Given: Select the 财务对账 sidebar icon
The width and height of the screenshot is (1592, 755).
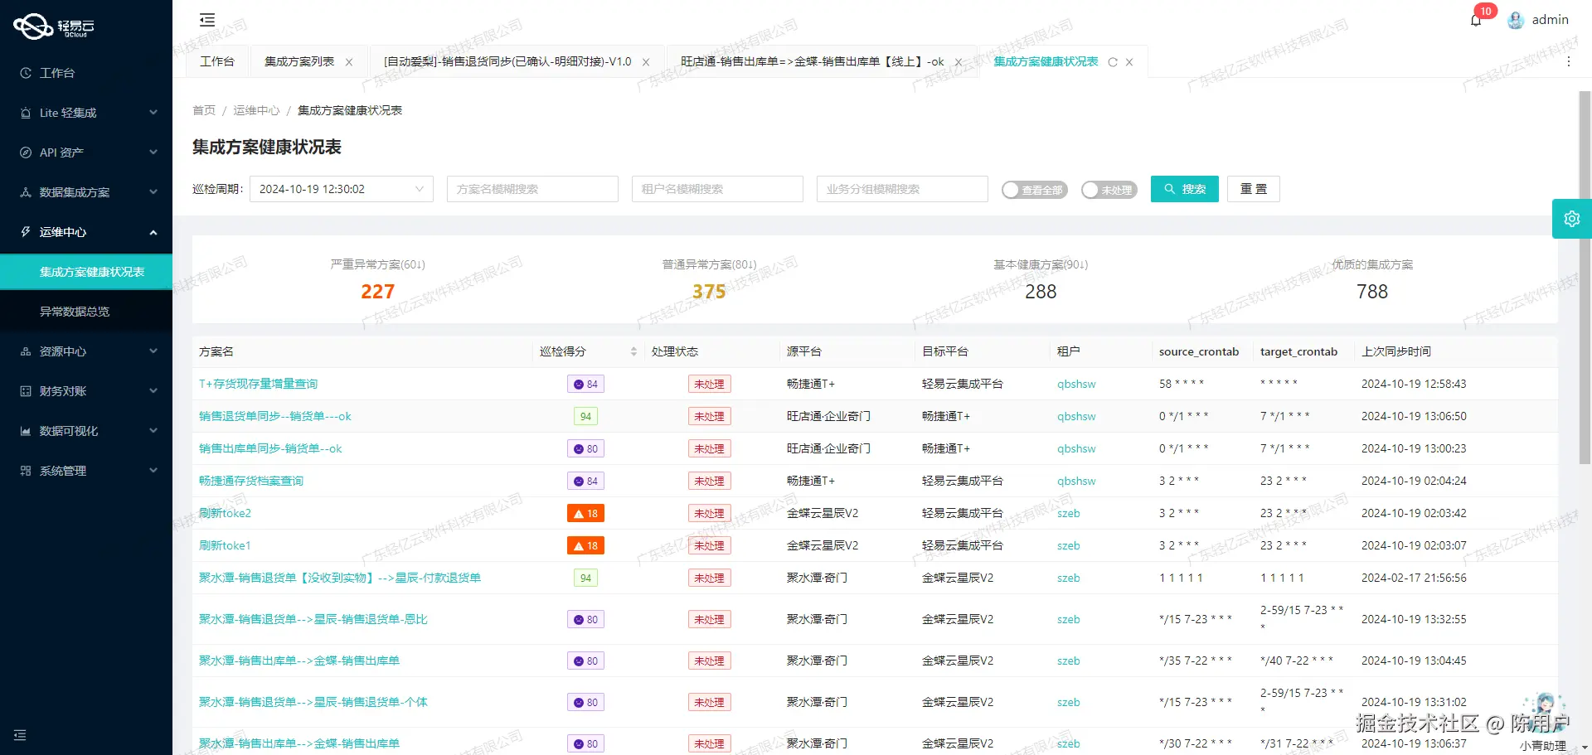Looking at the screenshot, I should pyautogui.click(x=25, y=390).
